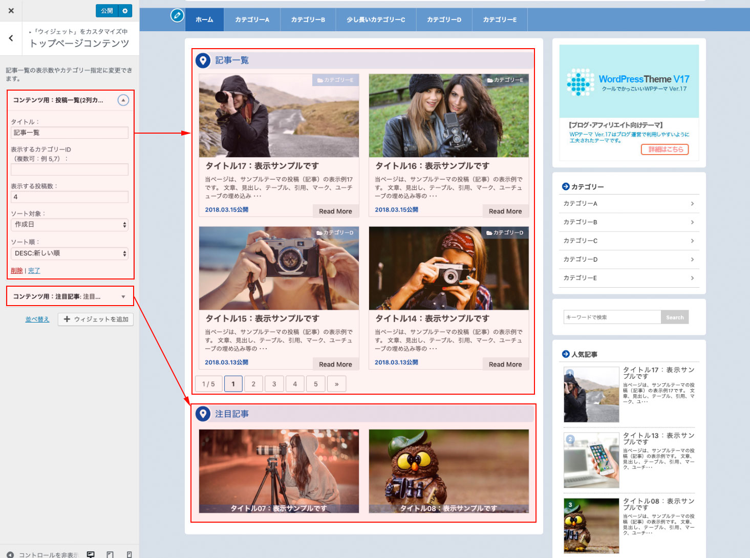Open the ソート順 dropdown
The height and width of the screenshot is (558, 750).
point(70,253)
